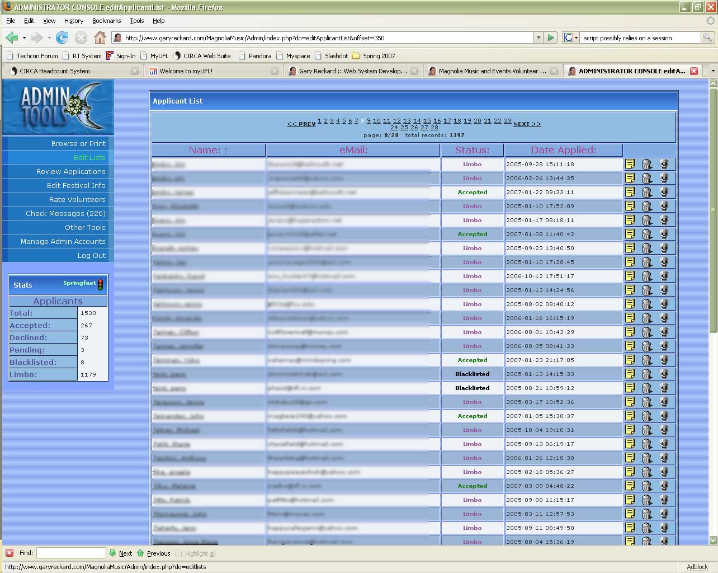This screenshot has width=718, height=573.
Task: Click the green Go arrow beside the address bar
Action: (551, 37)
